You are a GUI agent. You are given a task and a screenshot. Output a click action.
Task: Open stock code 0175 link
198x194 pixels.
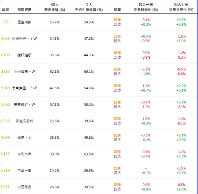[x=5, y=154]
